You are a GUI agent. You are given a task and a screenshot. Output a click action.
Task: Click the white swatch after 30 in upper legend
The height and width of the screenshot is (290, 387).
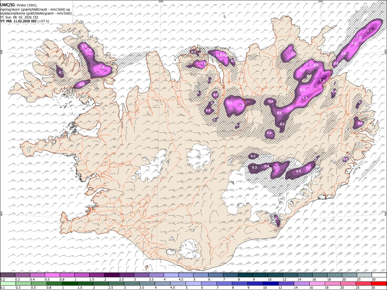pos(379,275)
